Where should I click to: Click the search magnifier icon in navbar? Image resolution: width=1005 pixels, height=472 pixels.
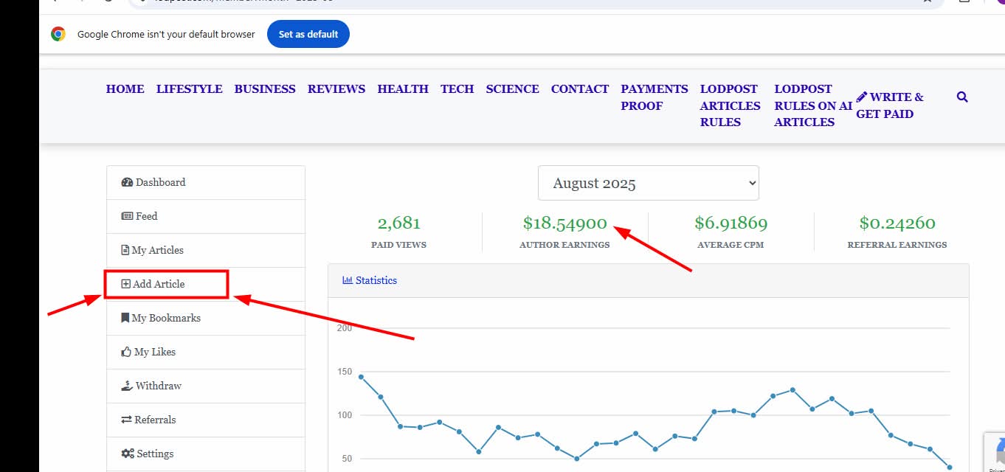pos(961,97)
